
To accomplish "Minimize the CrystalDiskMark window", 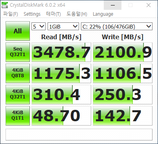I will point(113,5).
